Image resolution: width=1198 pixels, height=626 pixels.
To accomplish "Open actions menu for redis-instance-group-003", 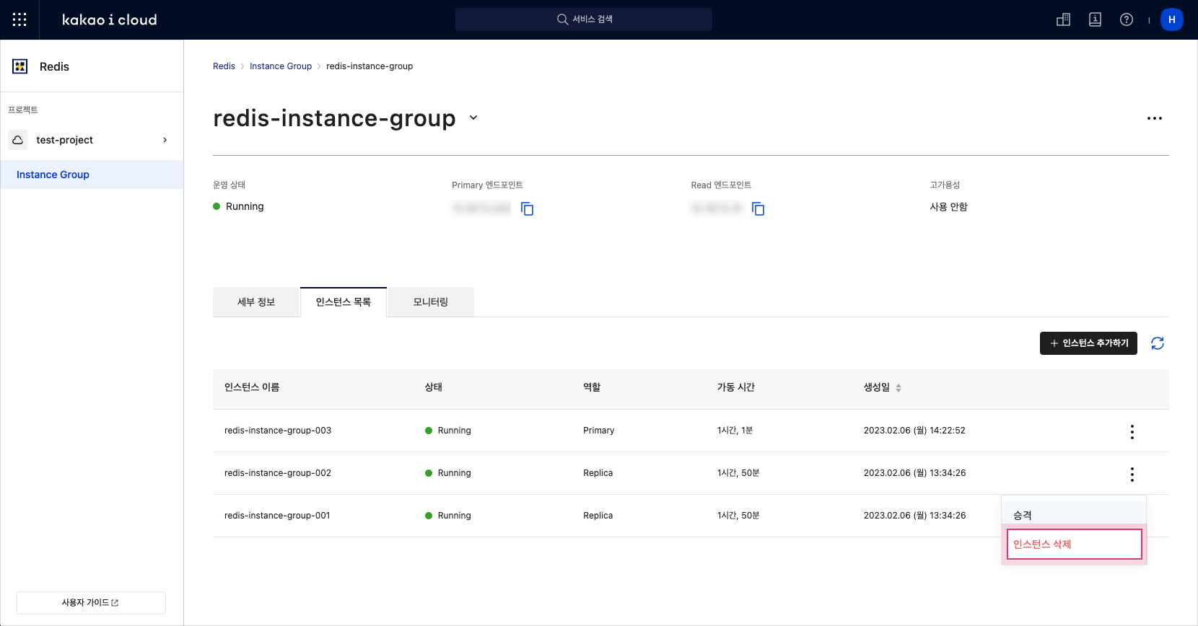I will pyautogui.click(x=1132, y=431).
